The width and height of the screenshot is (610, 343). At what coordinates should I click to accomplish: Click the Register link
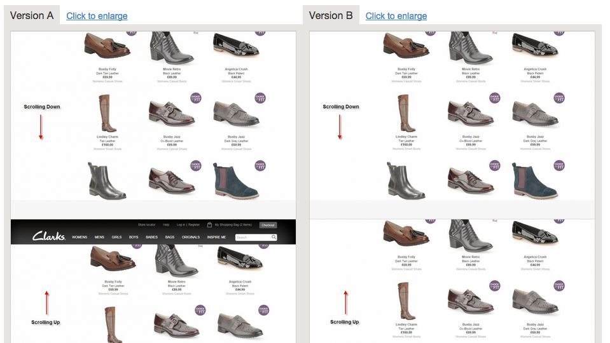pyautogui.click(x=194, y=224)
